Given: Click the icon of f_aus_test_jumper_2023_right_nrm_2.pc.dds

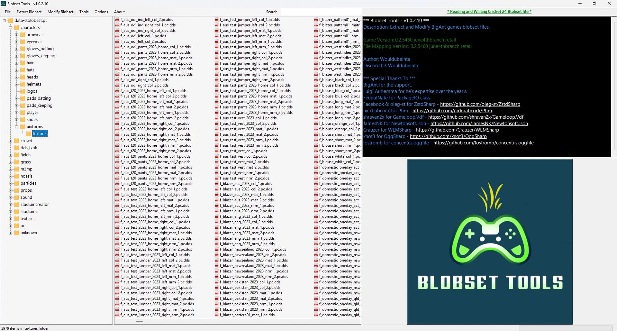Looking at the screenshot, I should pyautogui.click(x=117, y=315).
